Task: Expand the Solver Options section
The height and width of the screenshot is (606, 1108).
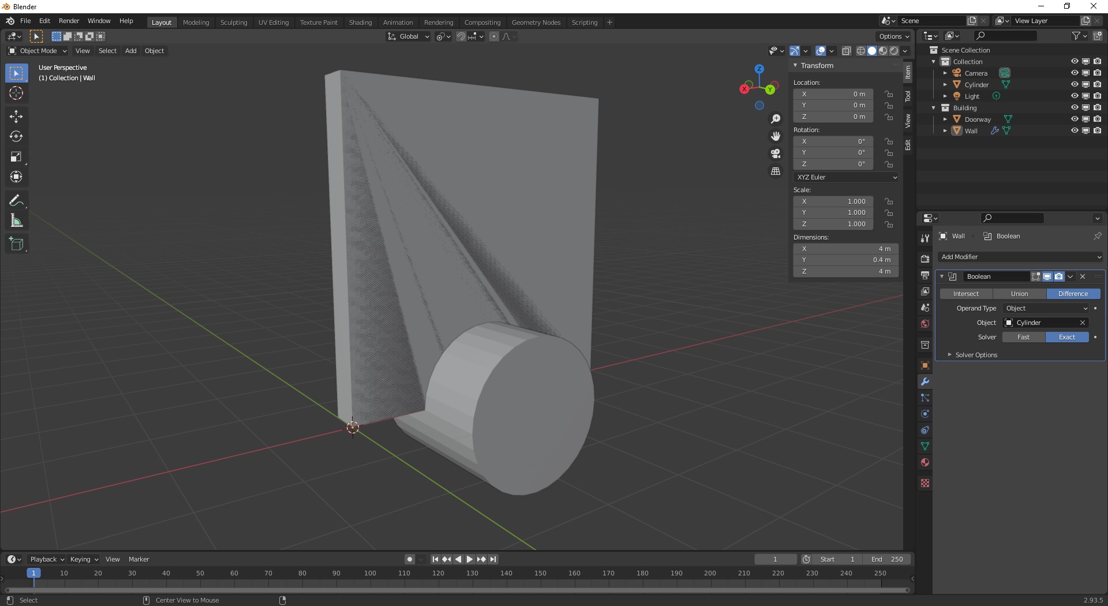Action: (976, 355)
